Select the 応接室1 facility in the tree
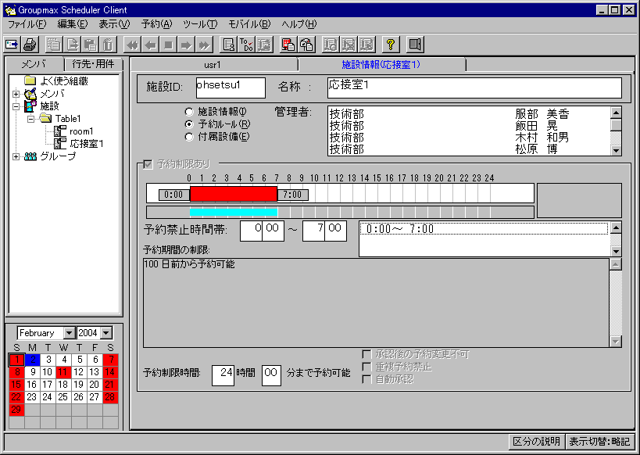The image size is (640, 455). 86,144
